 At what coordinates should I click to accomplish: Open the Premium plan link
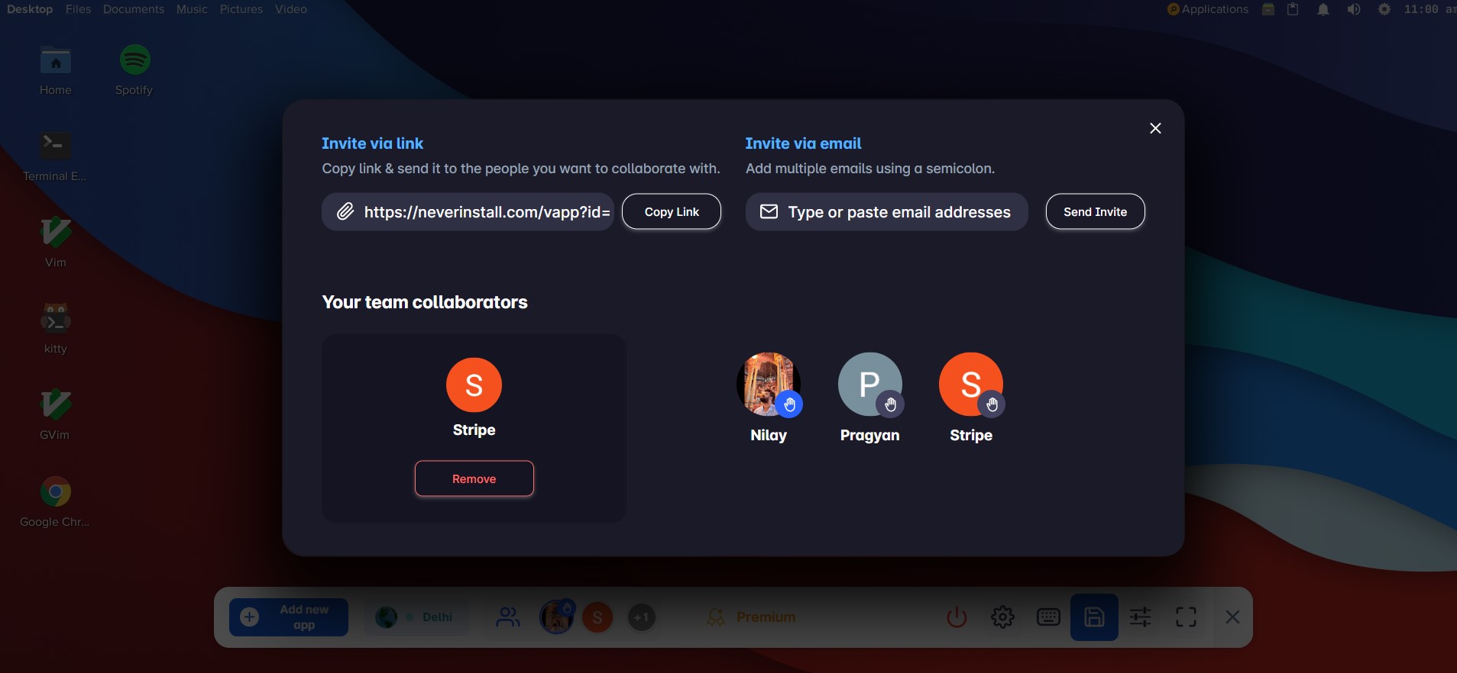[752, 617]
